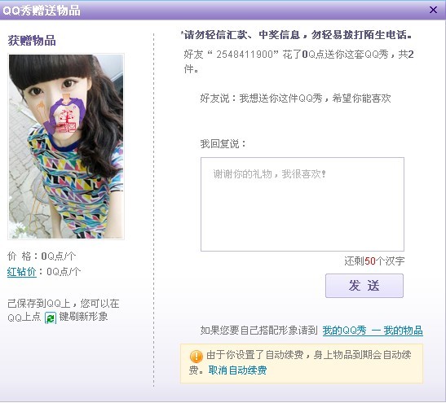This screenshot has width=446, height=403.
Task: Click 取消自动续费 link
Action: click(x=237, y=370)
